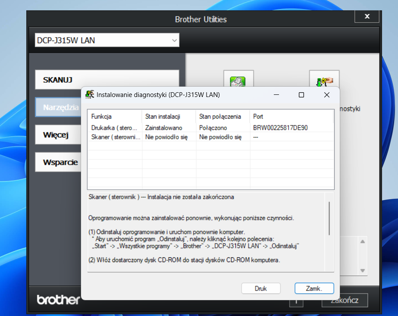Click the diagnostics install tool icon
398x316 pixels.
coord(324,80)
